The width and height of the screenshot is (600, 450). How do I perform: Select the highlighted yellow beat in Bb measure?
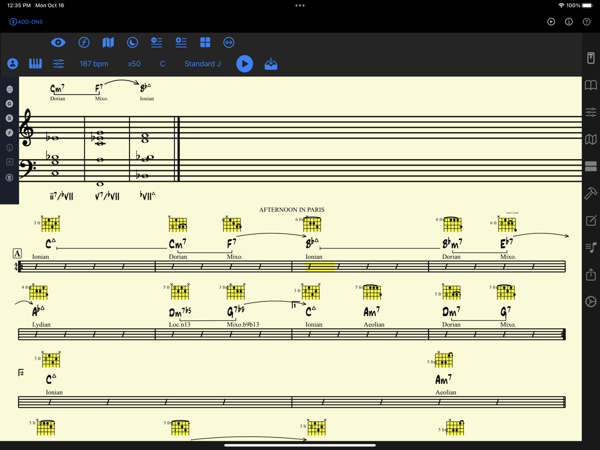pyautogui.click(x=320, y=266)
